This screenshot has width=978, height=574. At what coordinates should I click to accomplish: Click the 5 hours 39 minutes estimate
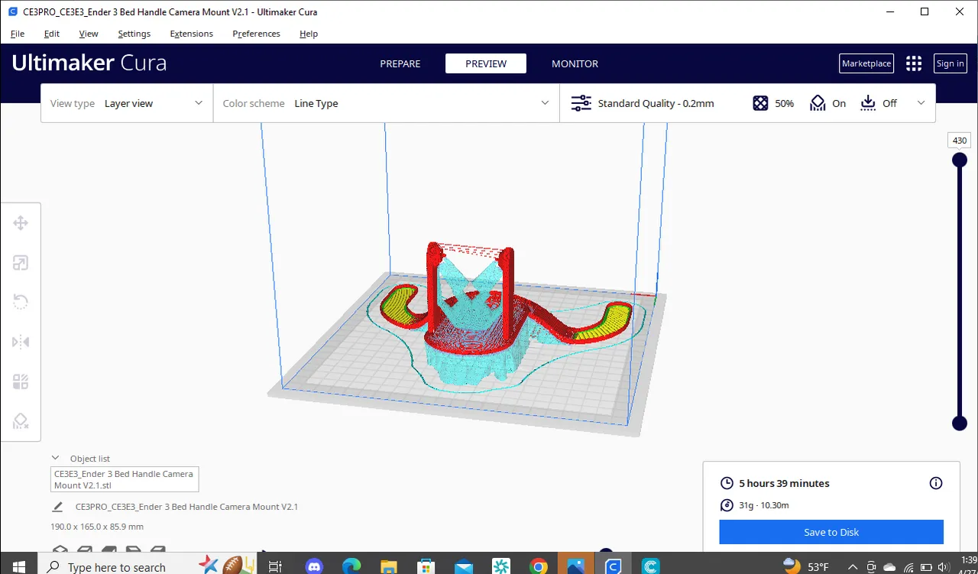(784, 483)
